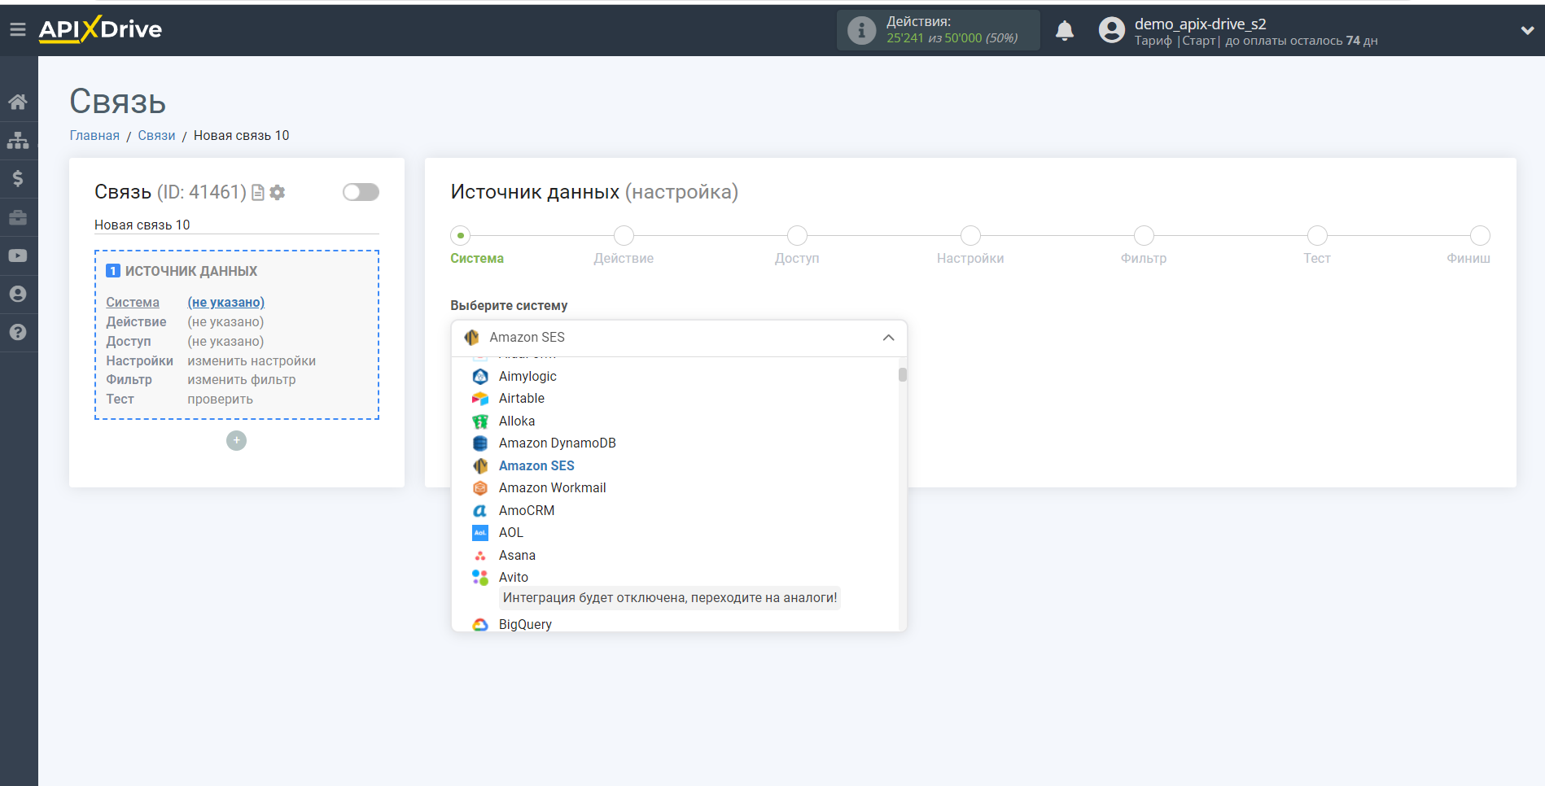This screenshot has height=786, width=1545.
Task: Select Airtable from the list
Action: [x=522, y=399]
